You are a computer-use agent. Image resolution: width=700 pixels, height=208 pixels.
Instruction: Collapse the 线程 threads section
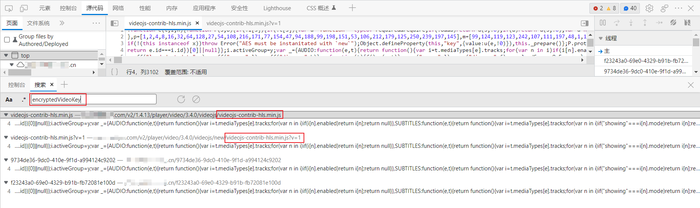[601, 38]
